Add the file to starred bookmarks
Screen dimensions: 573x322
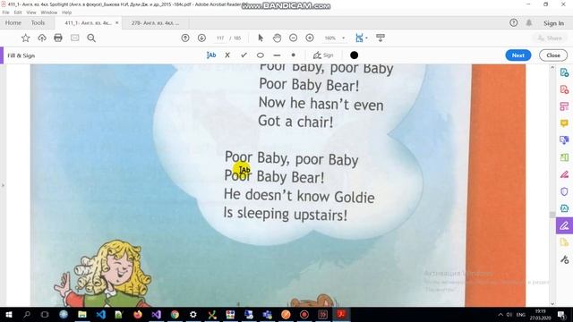pyautogui.click(x=26, y=38)
